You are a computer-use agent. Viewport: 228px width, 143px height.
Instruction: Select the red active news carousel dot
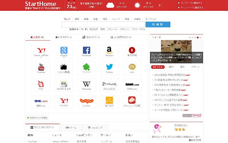point(198,38)
